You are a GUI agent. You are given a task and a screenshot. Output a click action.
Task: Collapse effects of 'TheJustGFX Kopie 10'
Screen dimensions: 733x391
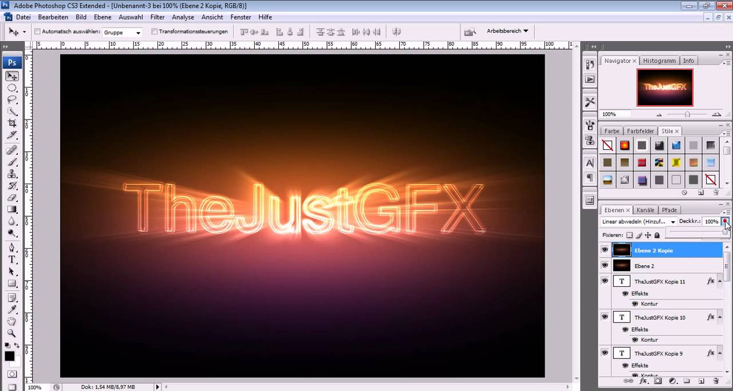coord(719,317)
